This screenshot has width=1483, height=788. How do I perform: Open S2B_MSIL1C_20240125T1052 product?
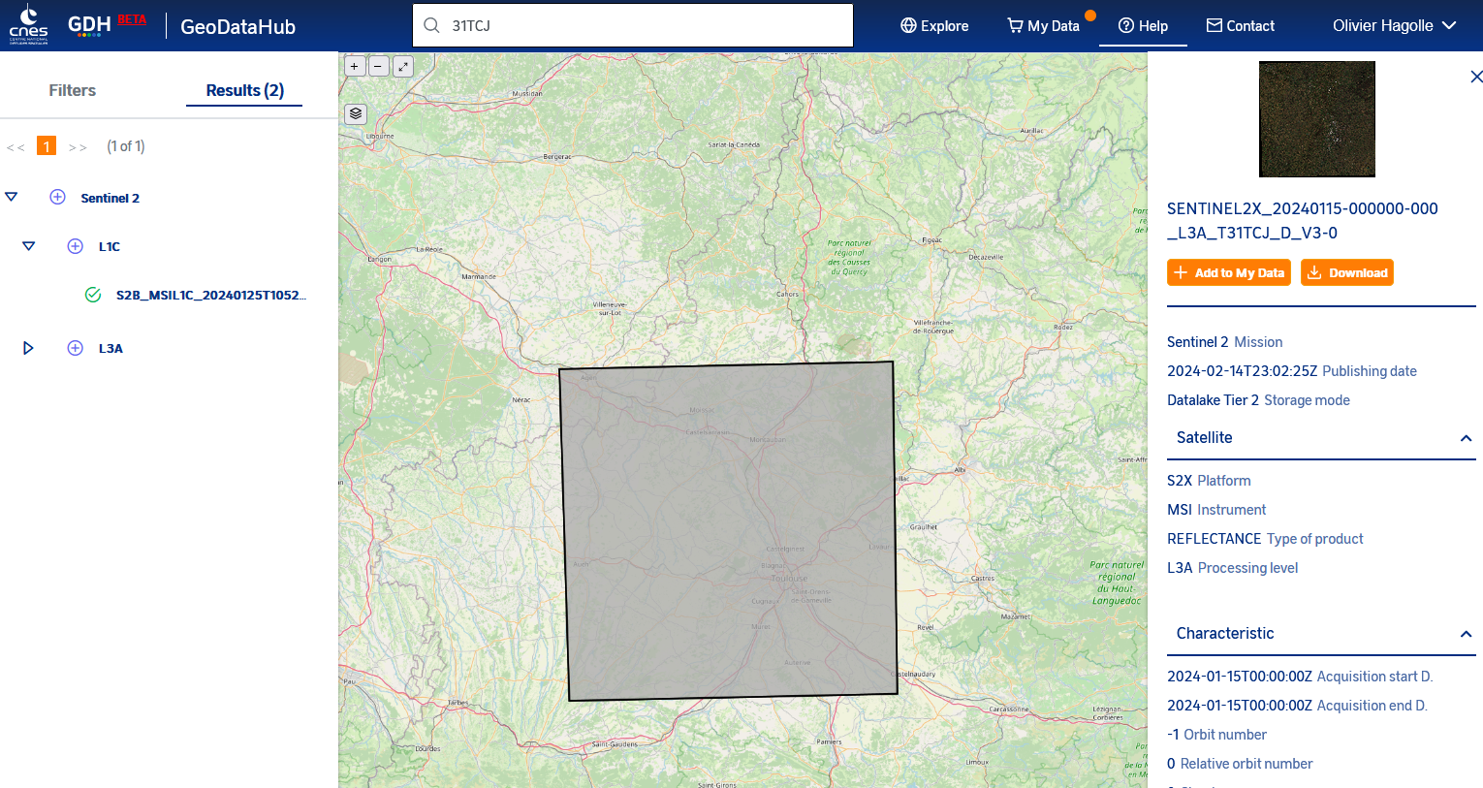[210, 295]
